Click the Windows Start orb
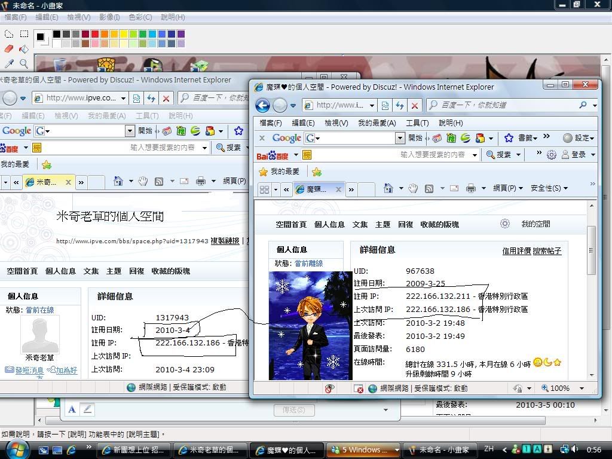Viewport: 612px width, 459px height. [17, 448]
